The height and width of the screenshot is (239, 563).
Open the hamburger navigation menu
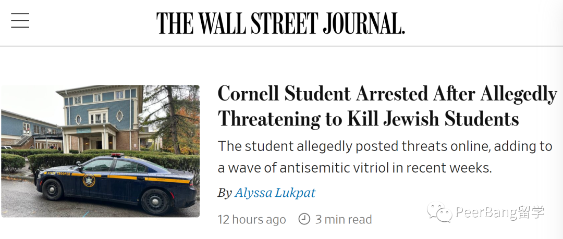click(x=20, y=20)
